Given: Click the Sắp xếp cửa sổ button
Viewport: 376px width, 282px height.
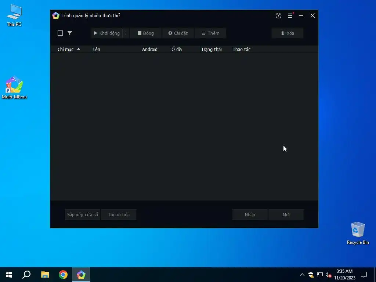Looking at the screenshot, I should point(83,214).
